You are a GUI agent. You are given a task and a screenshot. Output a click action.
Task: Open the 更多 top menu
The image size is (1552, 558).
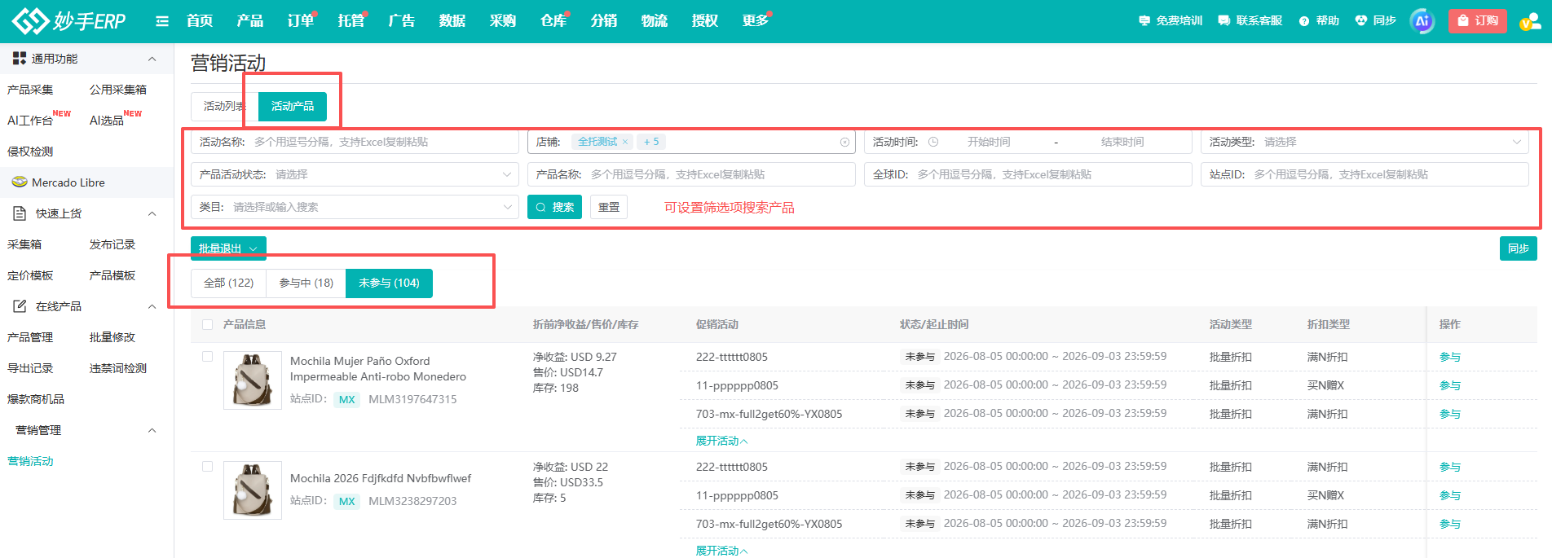[756, 21]
